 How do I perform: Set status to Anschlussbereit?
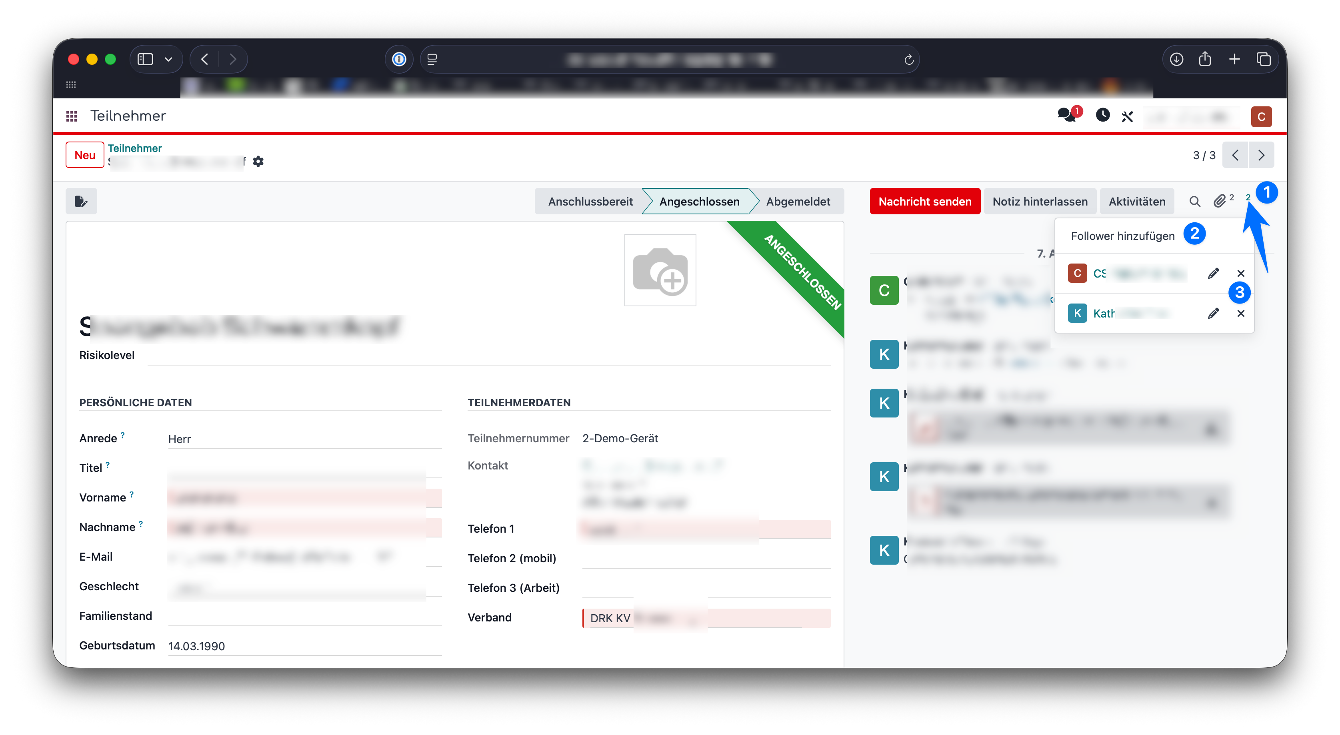(x=590, y=201)
